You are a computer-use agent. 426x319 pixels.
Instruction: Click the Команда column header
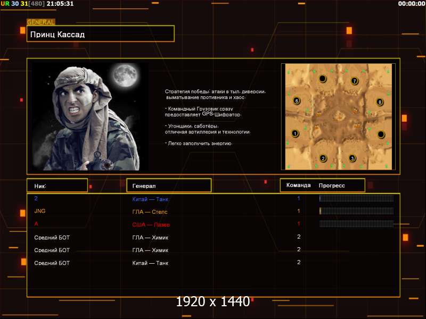(298, 186)
